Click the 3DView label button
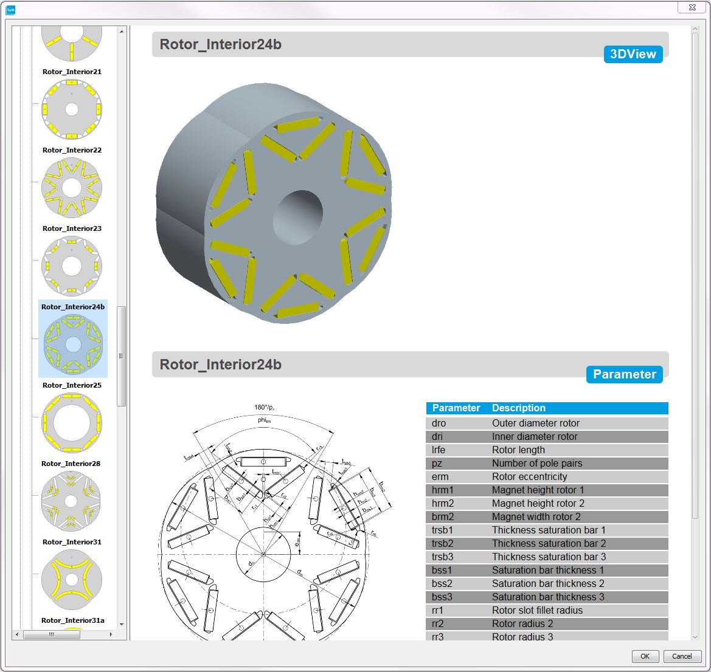This screenshot has width=711, height=672. tap(633, 54)
